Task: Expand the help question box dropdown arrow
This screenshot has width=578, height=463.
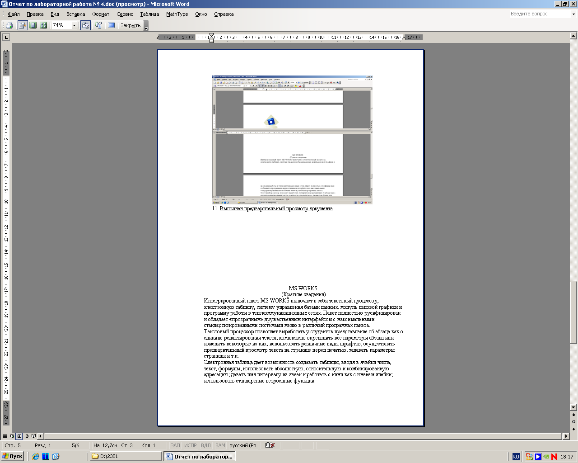Action: [x=574, y=14]
